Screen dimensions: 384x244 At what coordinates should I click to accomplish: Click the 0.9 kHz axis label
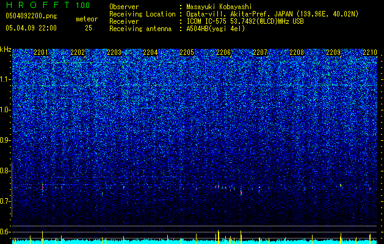pos(5,140)
